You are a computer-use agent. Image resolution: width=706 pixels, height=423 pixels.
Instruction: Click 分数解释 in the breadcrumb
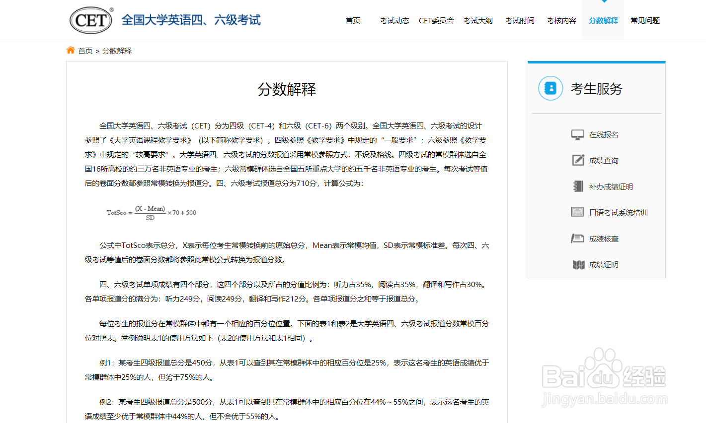117,51
